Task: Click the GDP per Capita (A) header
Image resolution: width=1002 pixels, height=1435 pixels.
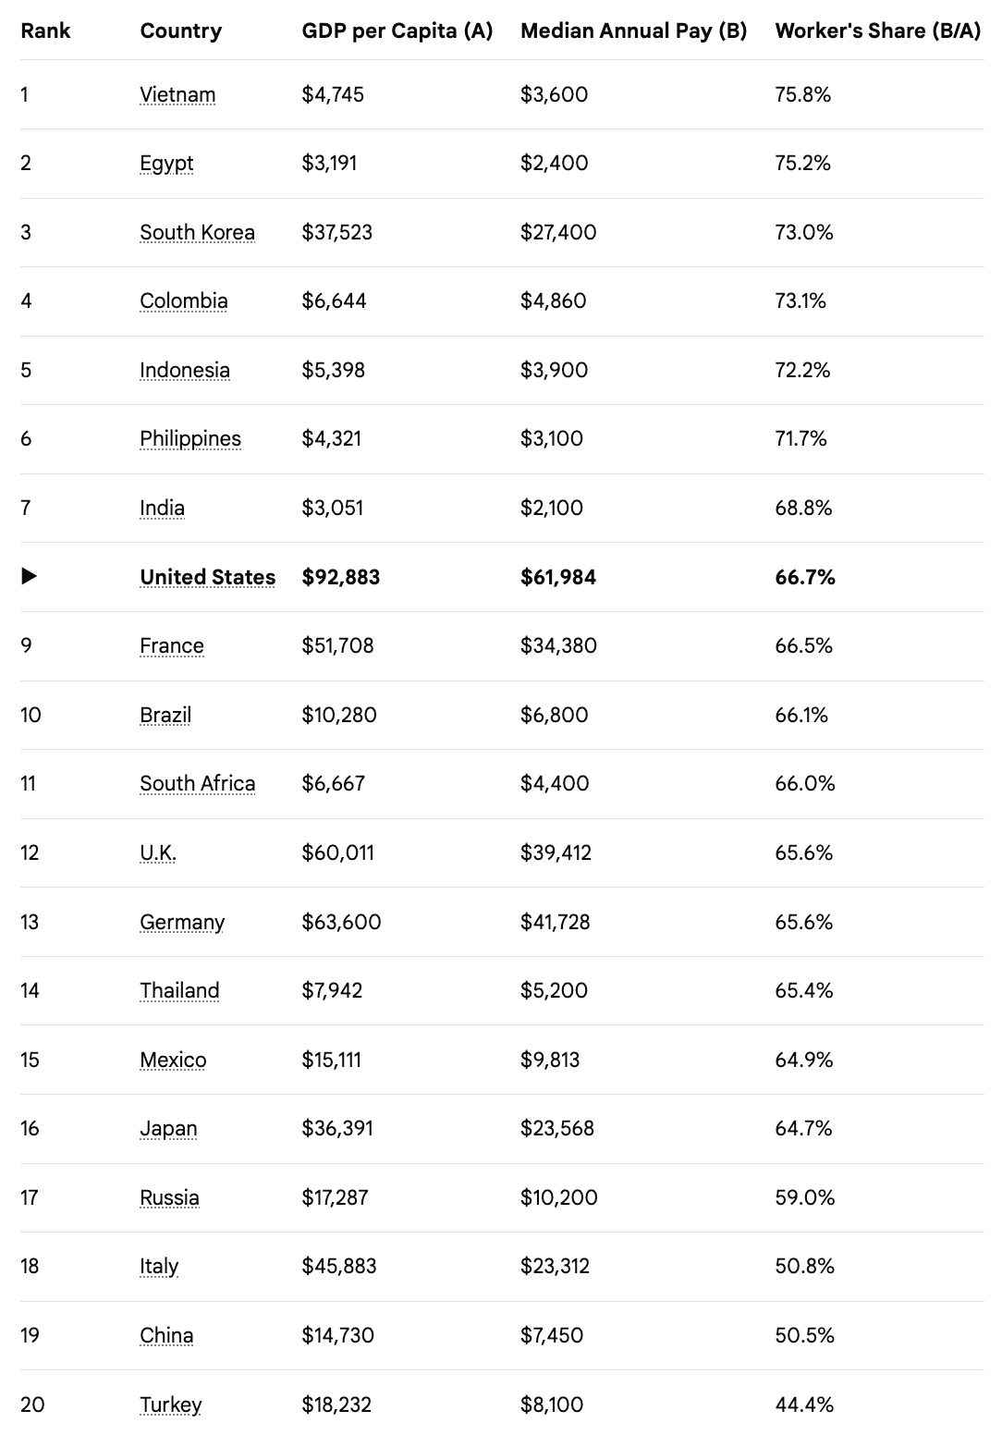Action: [x=397, y=31]
